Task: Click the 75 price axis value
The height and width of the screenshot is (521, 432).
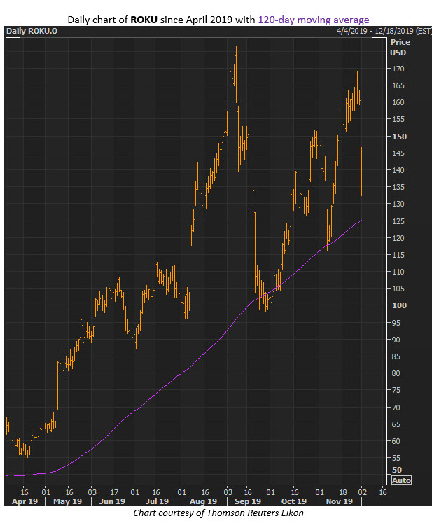Action: pyautogui.click(x=396, y=390)
